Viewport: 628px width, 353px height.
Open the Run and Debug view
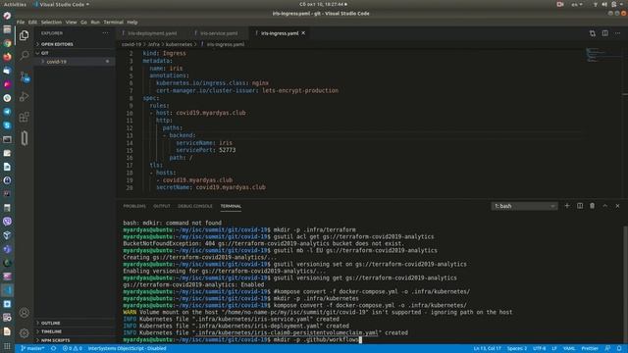pos(24,96)
